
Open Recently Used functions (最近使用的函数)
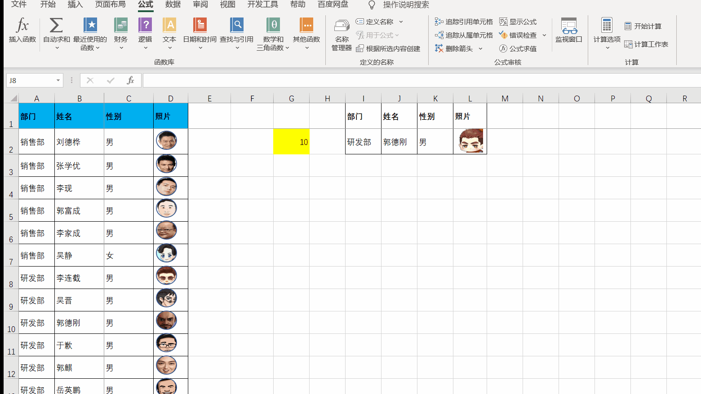pyautogui.click(x=90, y=34)
